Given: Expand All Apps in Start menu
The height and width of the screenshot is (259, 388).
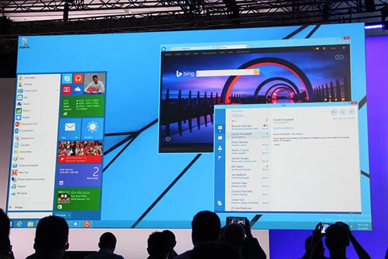Looking at the screenshot, I should click(19, 207).
